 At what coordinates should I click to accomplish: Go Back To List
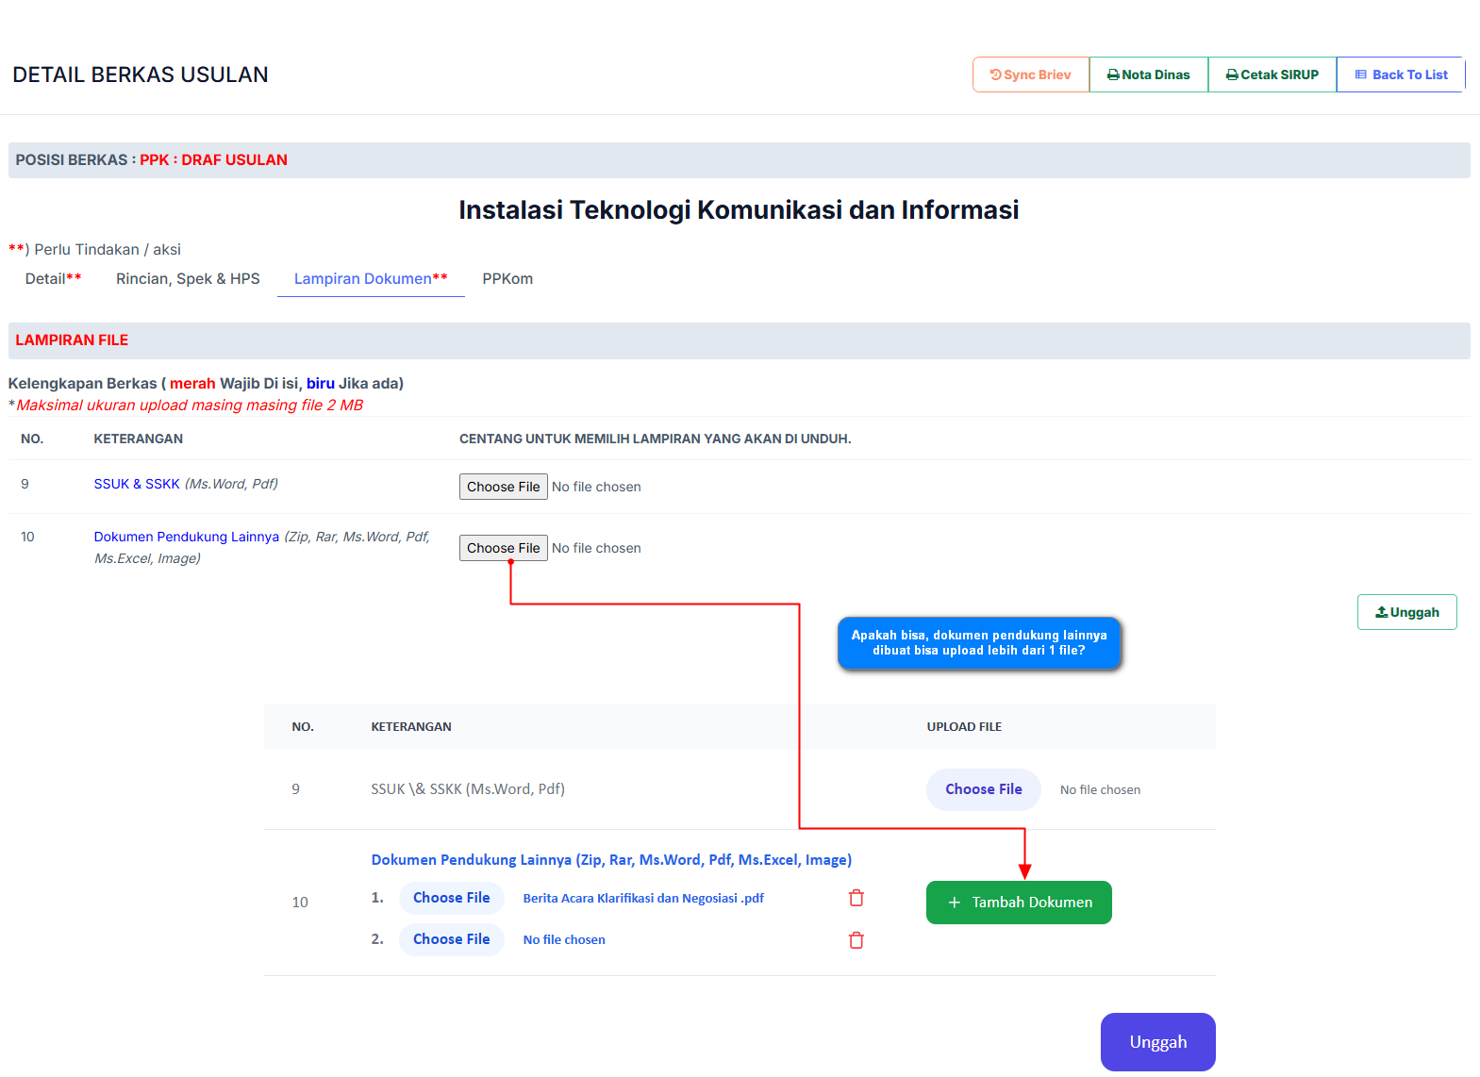1401,75
